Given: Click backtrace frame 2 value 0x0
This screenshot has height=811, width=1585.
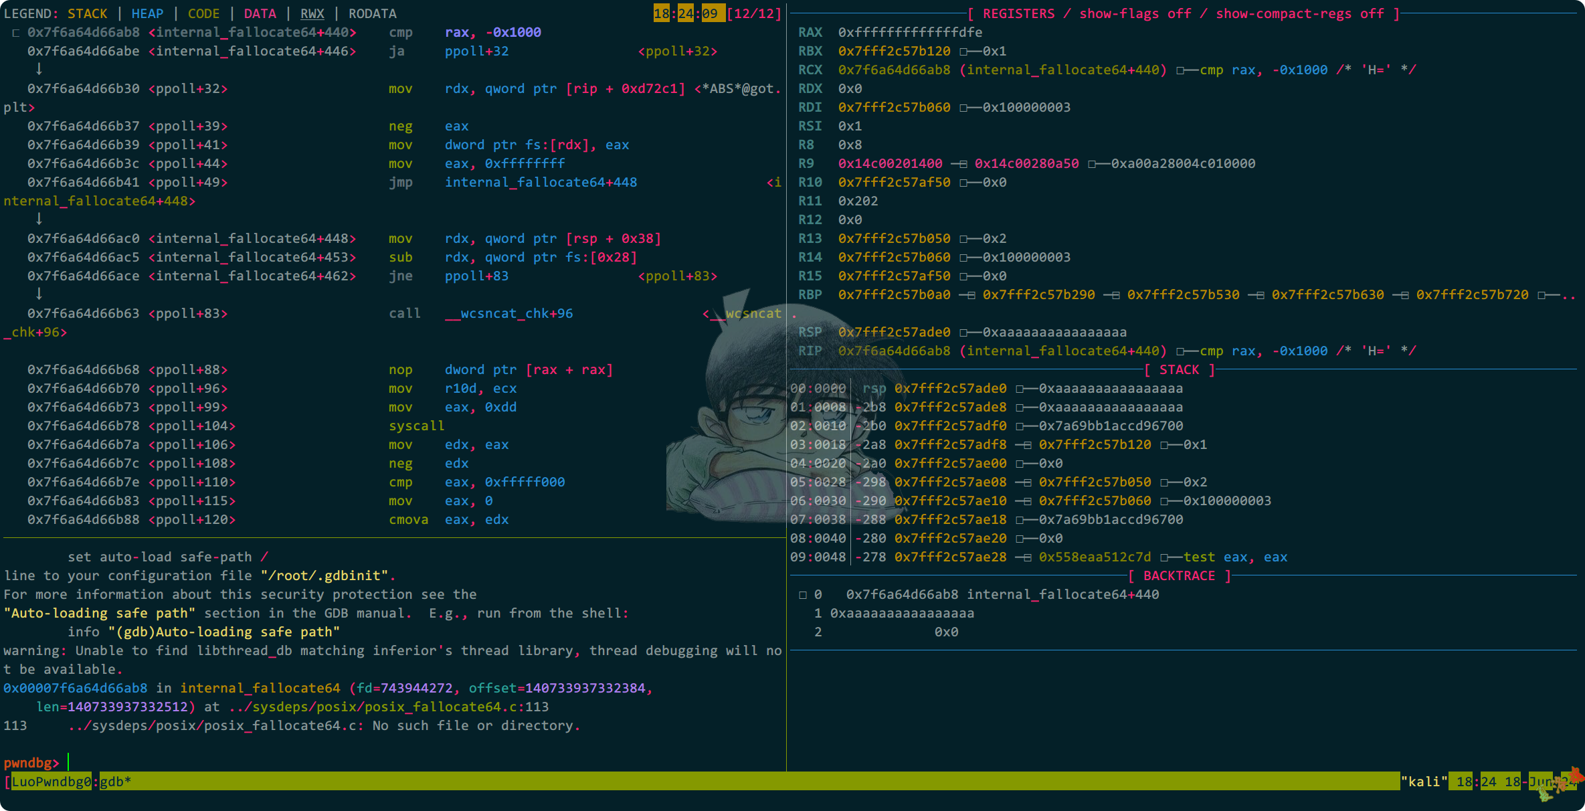Looking at the screenshot, I should (946, 632).
